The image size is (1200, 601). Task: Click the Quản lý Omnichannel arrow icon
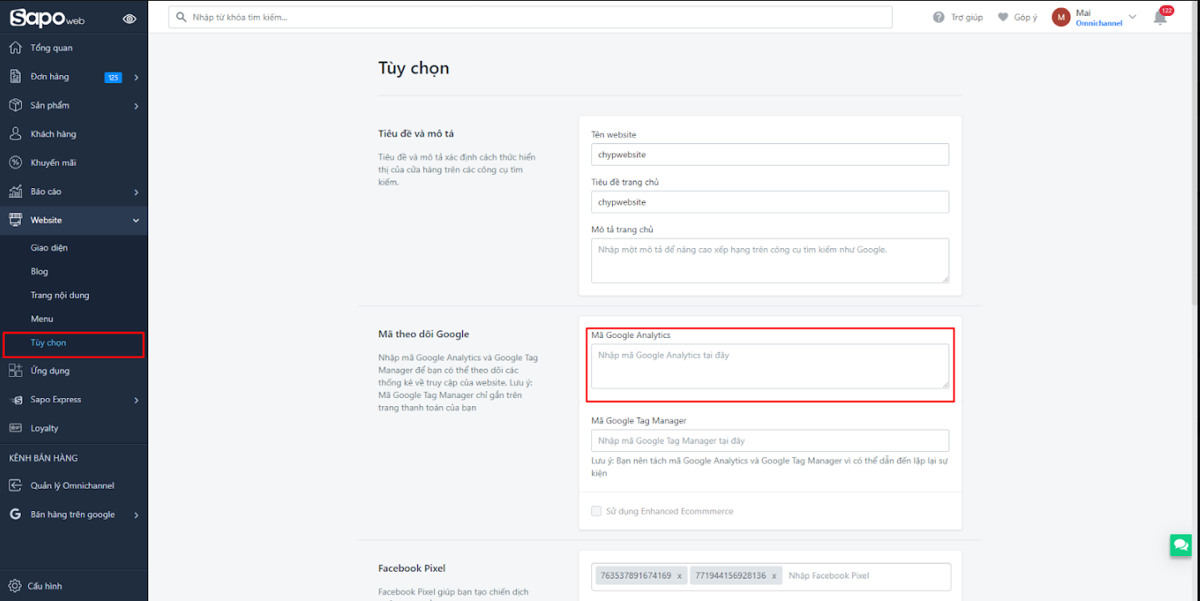point(15,485)
